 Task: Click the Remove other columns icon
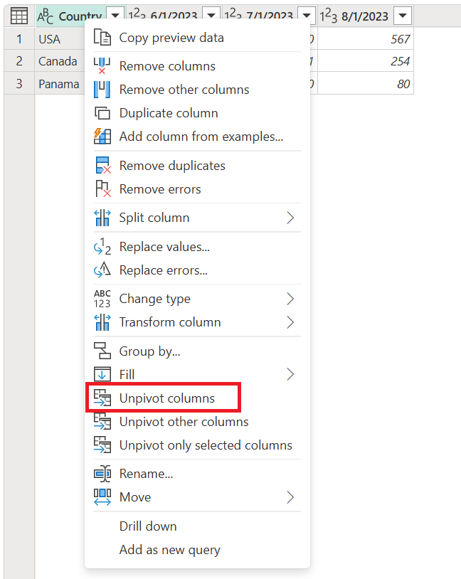pos(101,90)
